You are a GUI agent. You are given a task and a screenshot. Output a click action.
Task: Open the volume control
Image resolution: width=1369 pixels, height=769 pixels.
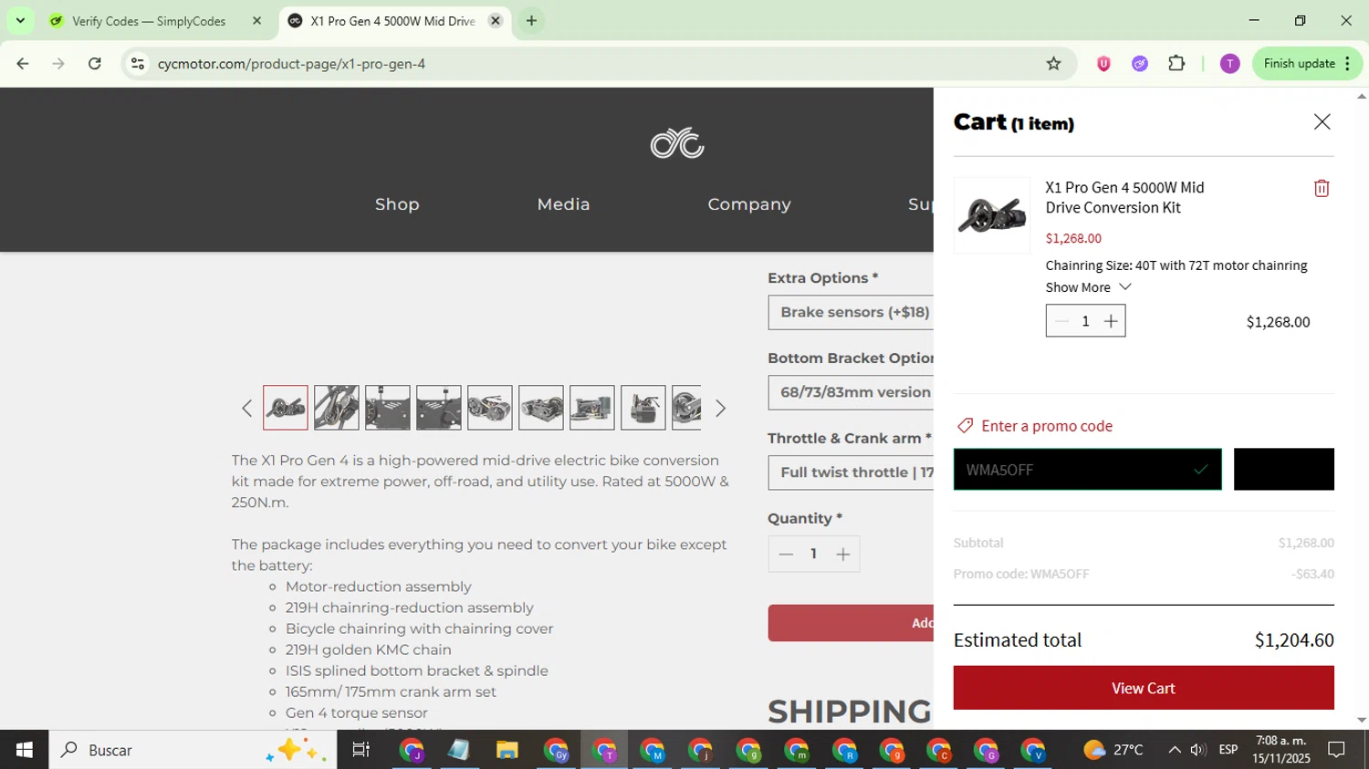pos(1198,750)
